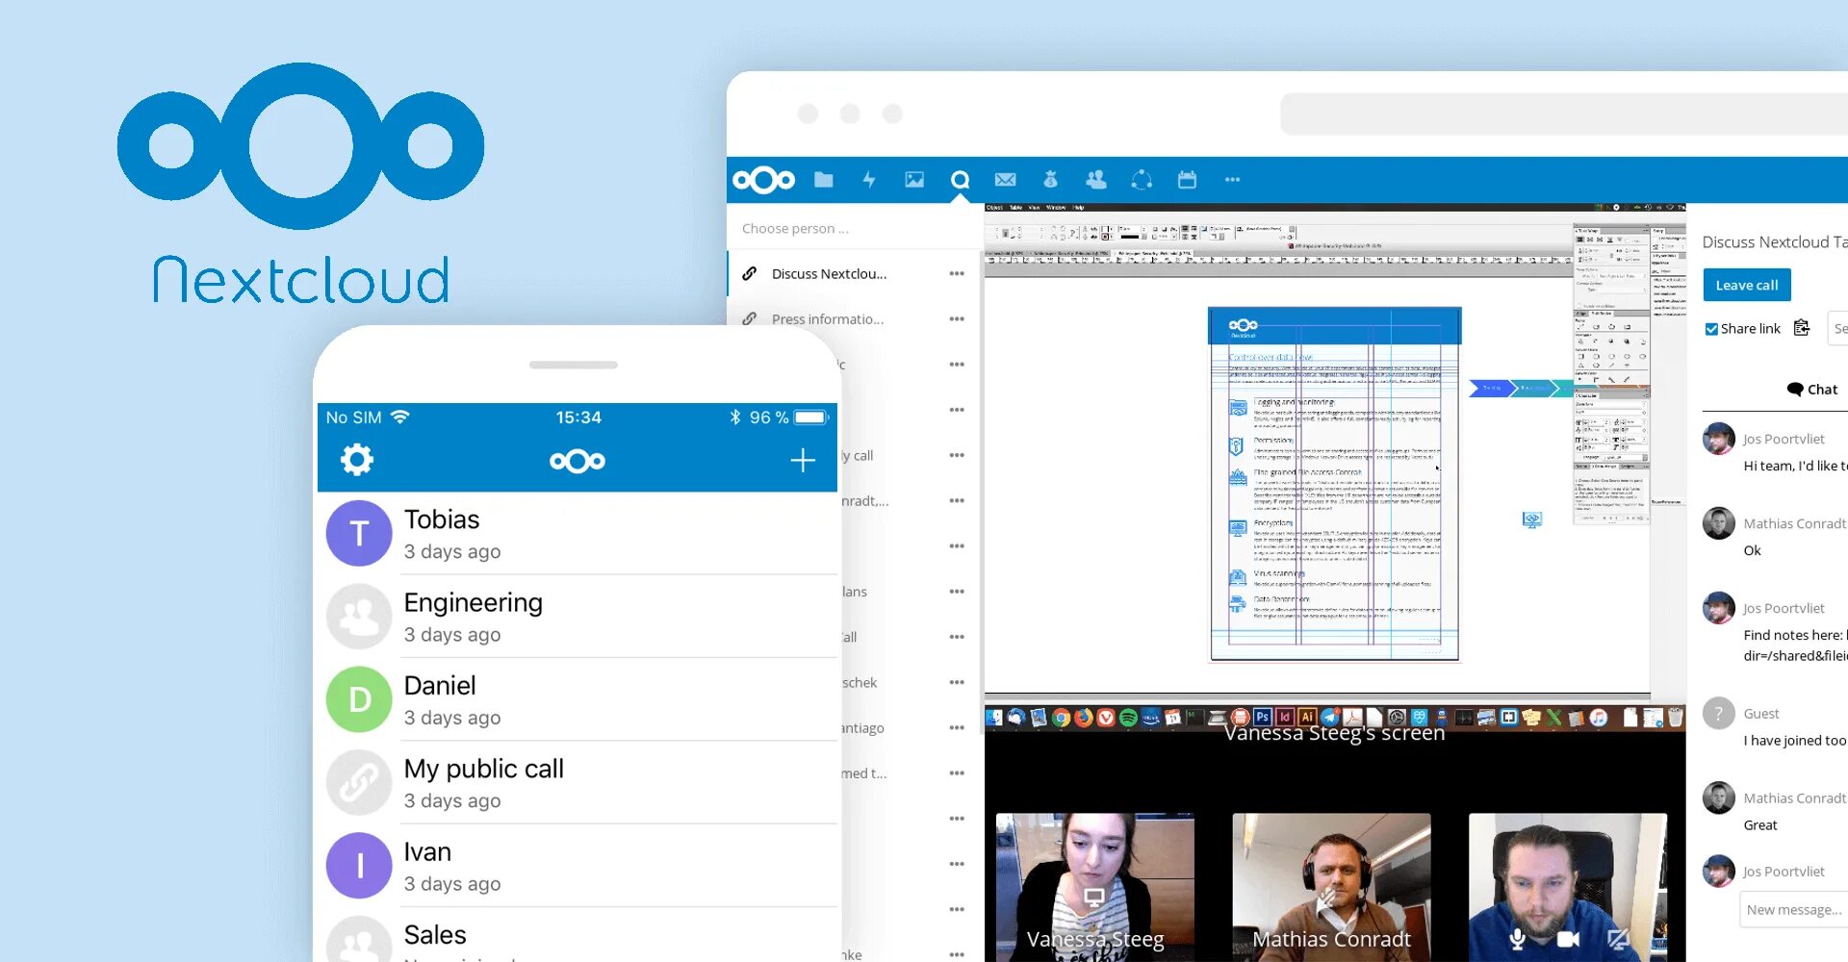Image resolution: width=1848 pixels, height=962 pixels.
Task: Open the toolbar overflow ellipsis menu
Action: (1233, 179)
